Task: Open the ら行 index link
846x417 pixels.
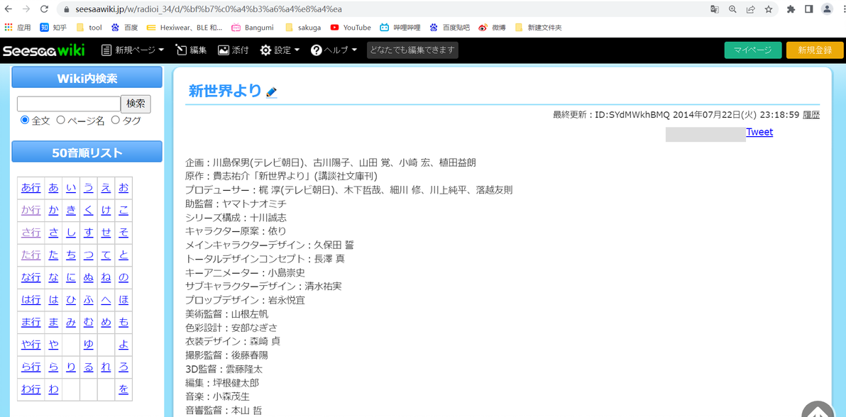Action: coord(31,367)
